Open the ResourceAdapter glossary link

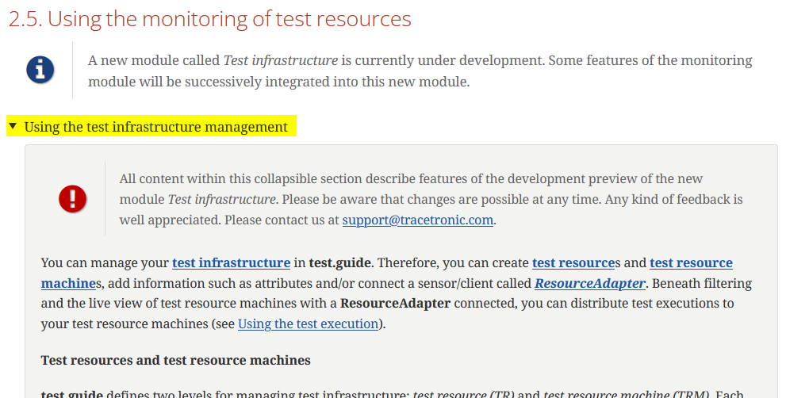click(x=590, y=283)
